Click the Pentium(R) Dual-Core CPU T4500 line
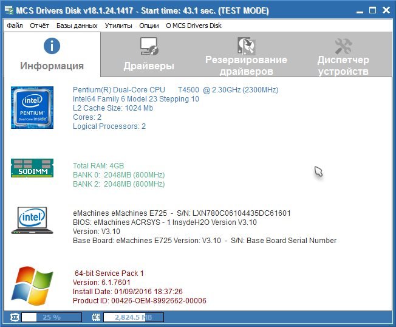 (176, 90)
